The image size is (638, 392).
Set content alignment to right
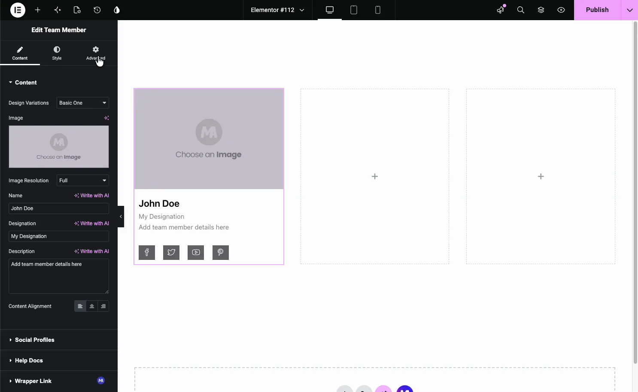103,306
